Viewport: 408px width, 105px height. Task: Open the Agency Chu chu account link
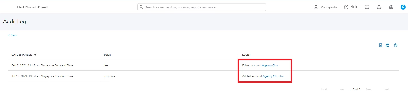point(273,76)
